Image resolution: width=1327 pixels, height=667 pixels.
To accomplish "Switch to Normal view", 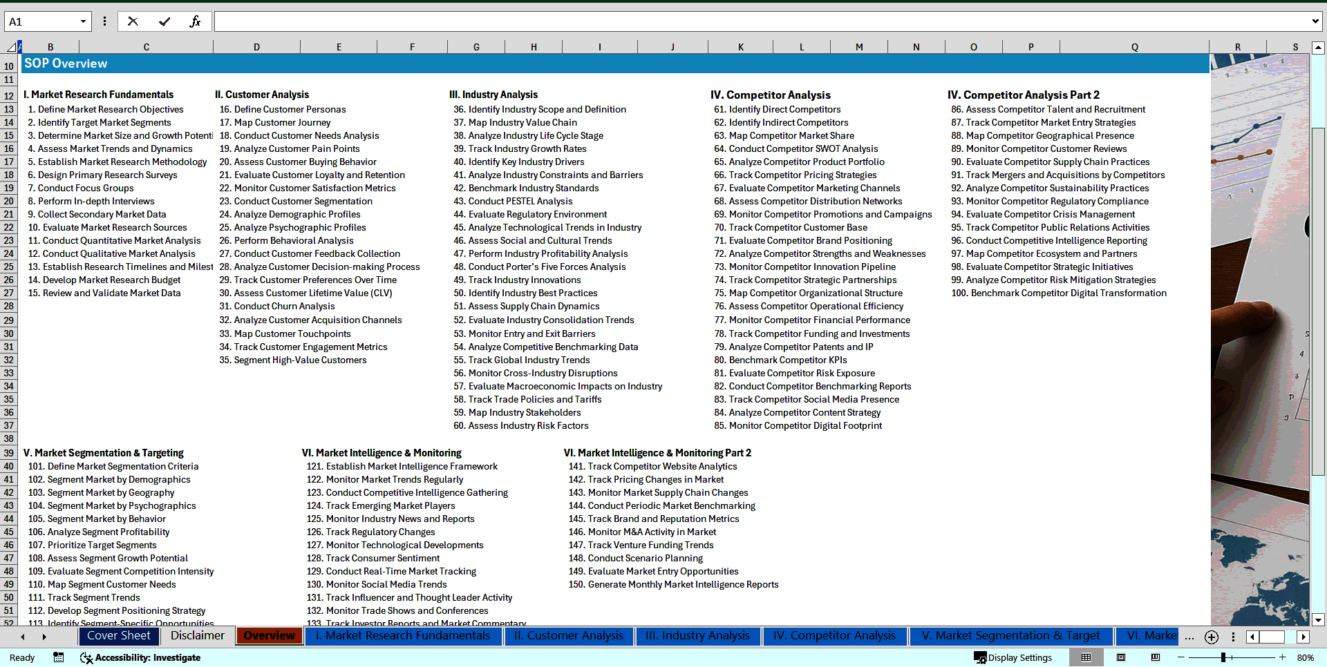I will (x=1086, y=657).
